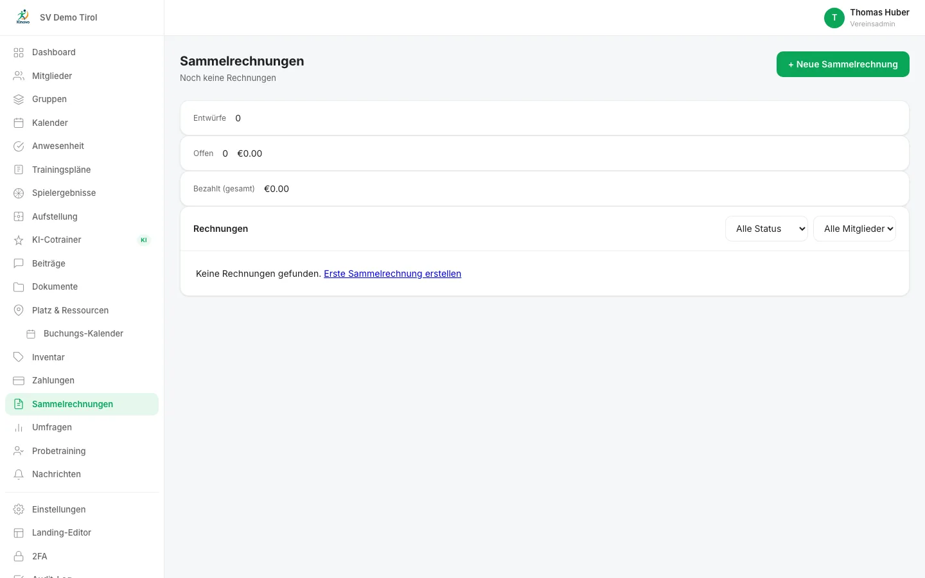Click the Vereinsadmin role label
The image size is (925, 578).
(x=872, y=24)
